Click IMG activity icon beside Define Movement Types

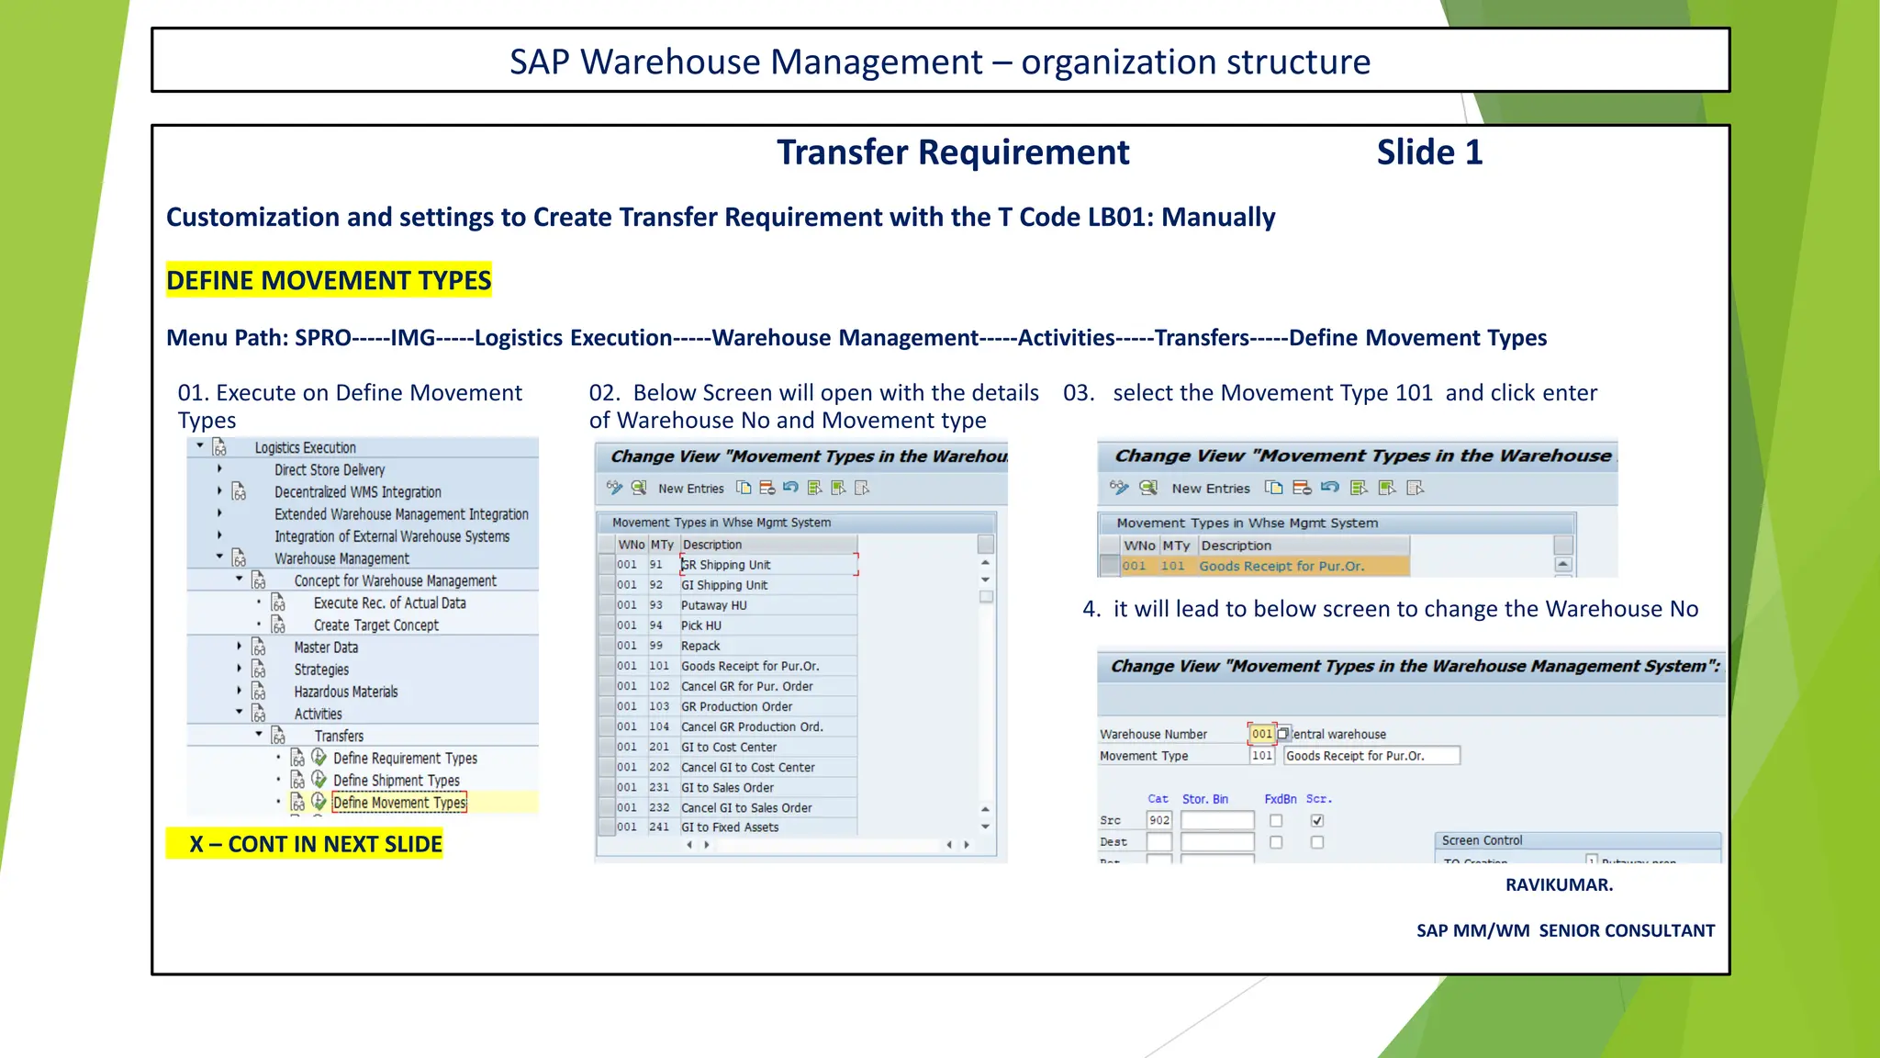[x=319, y=802]
